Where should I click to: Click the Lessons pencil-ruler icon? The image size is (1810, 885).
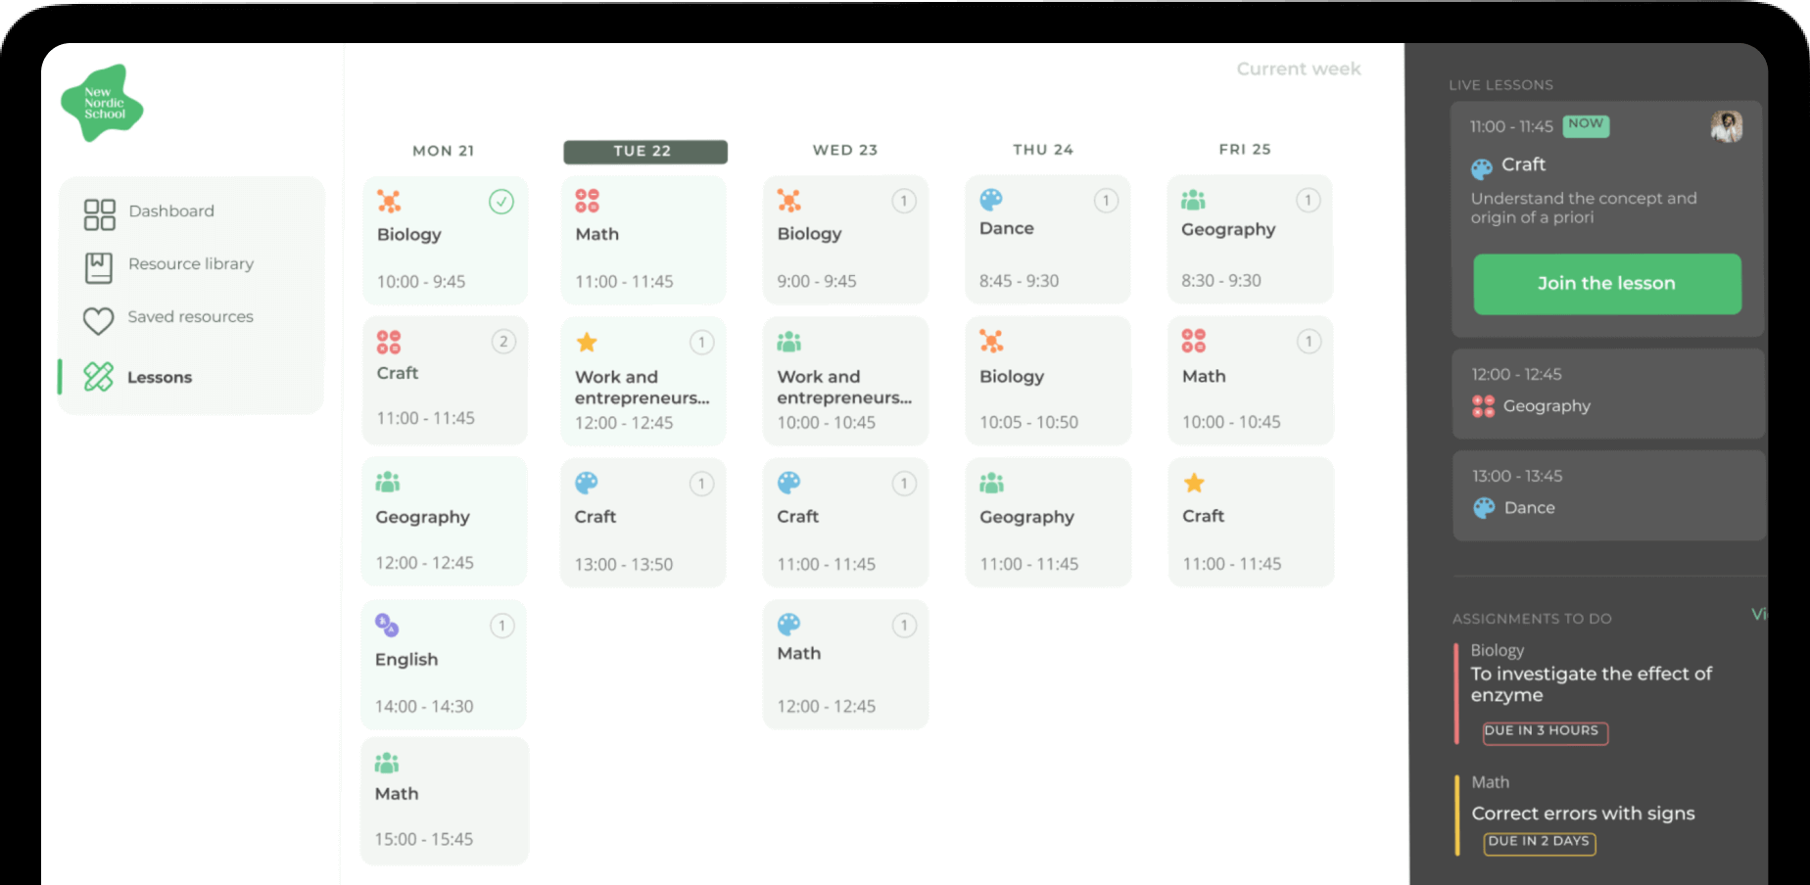99,377
